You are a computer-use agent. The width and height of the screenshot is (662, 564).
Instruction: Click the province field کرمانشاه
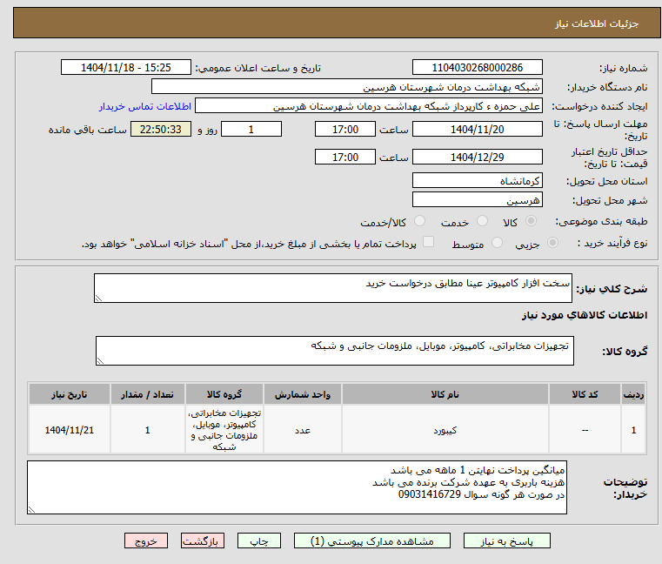click(x=477, y=181)
